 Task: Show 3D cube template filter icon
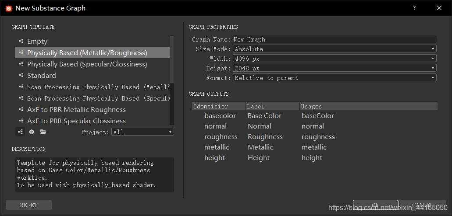coord(32,132)
